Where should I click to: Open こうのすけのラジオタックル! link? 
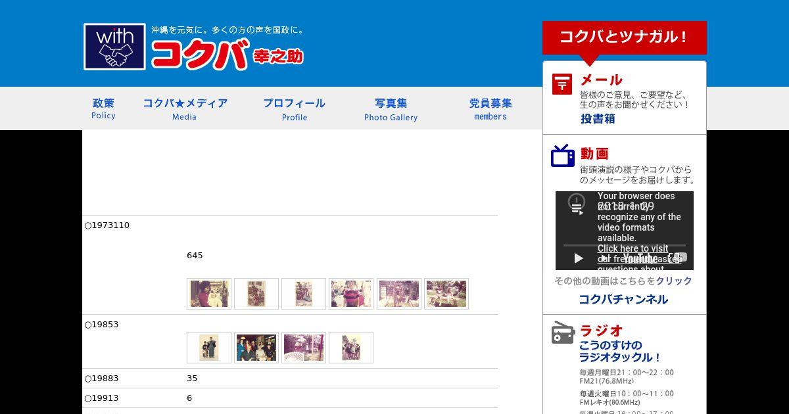(619, 352)
